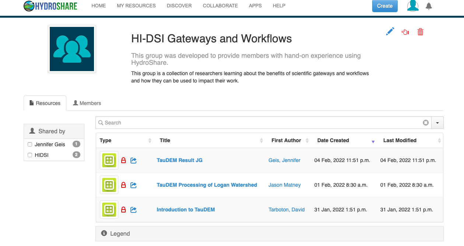Viewport: 464px width, 246px height.
Task: Click the red lock icon on TauDEM Result JG row
Action: point(123,161)
